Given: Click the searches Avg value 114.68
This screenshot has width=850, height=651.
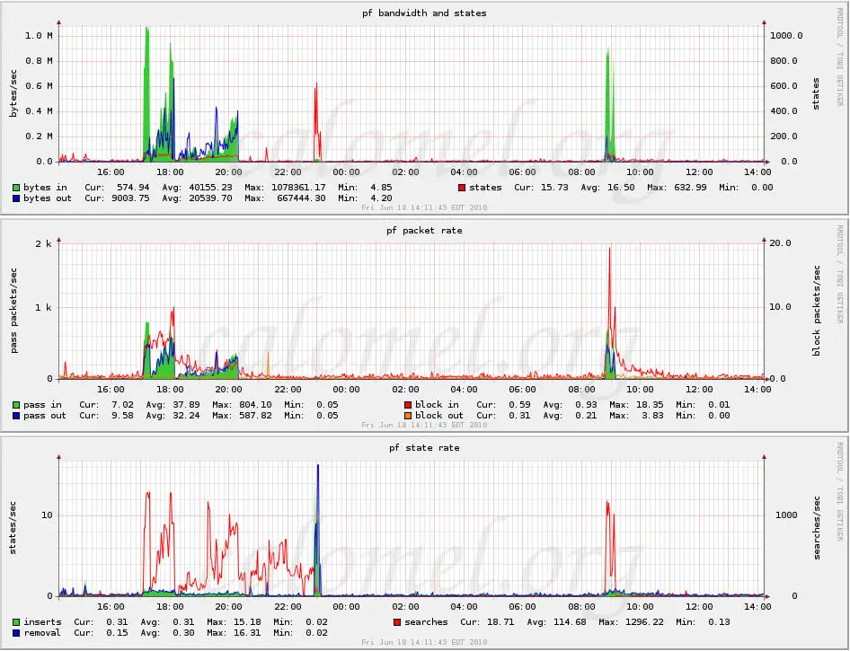Looking at the screenshot, I should coord(570,621).
